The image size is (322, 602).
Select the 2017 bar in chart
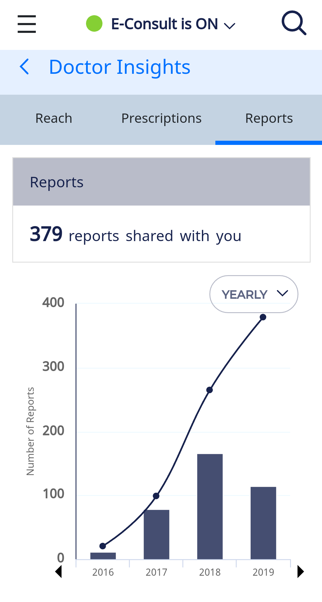pyautogui.click(x=156, y=534)
